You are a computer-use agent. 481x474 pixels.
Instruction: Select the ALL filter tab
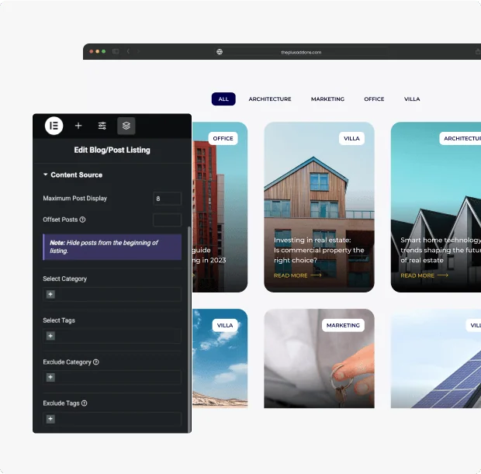pos(223,99)
